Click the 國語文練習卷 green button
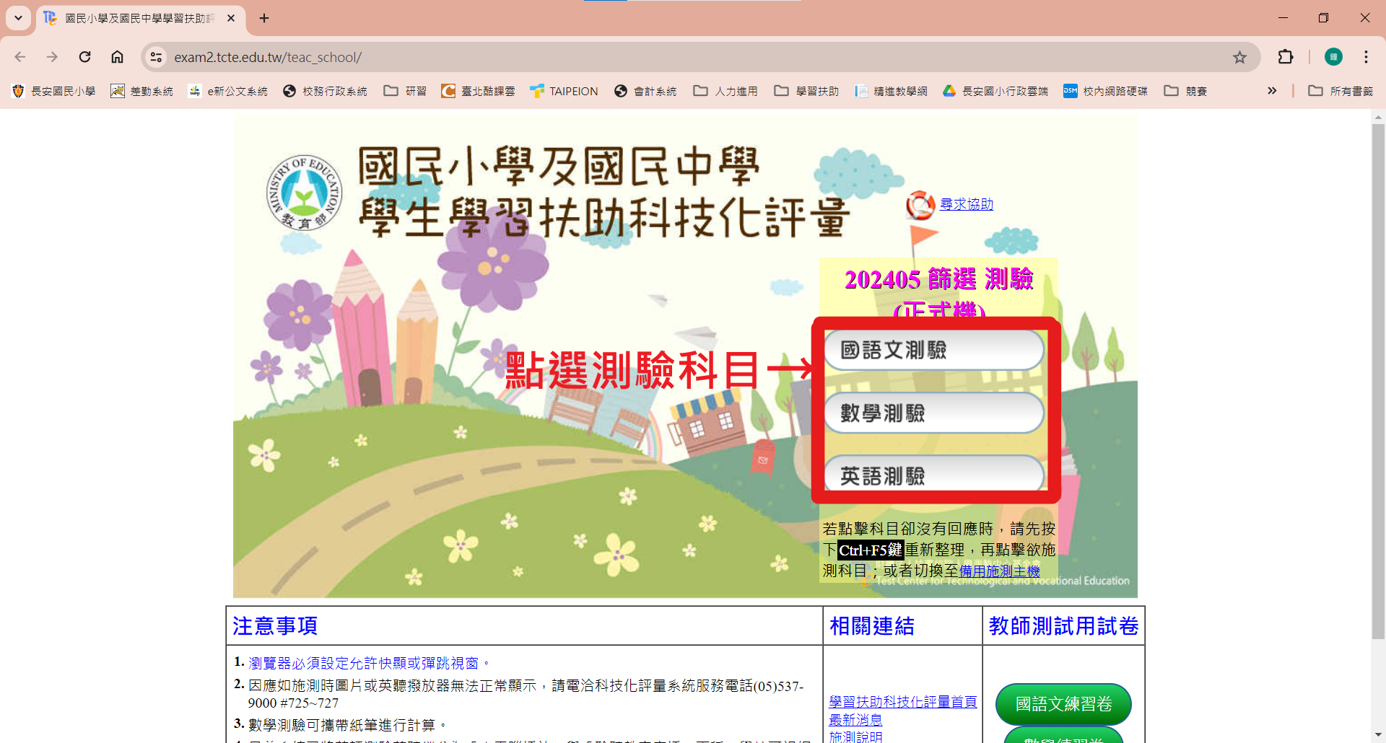The height and width of the screenshot is (743, 1386). [1063, 704]
